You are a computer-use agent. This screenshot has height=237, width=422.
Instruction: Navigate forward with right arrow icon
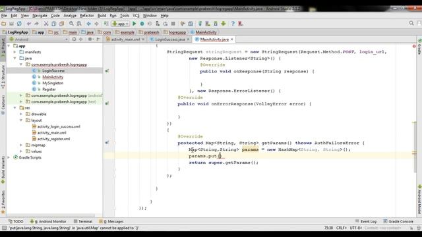coord(96,24)
